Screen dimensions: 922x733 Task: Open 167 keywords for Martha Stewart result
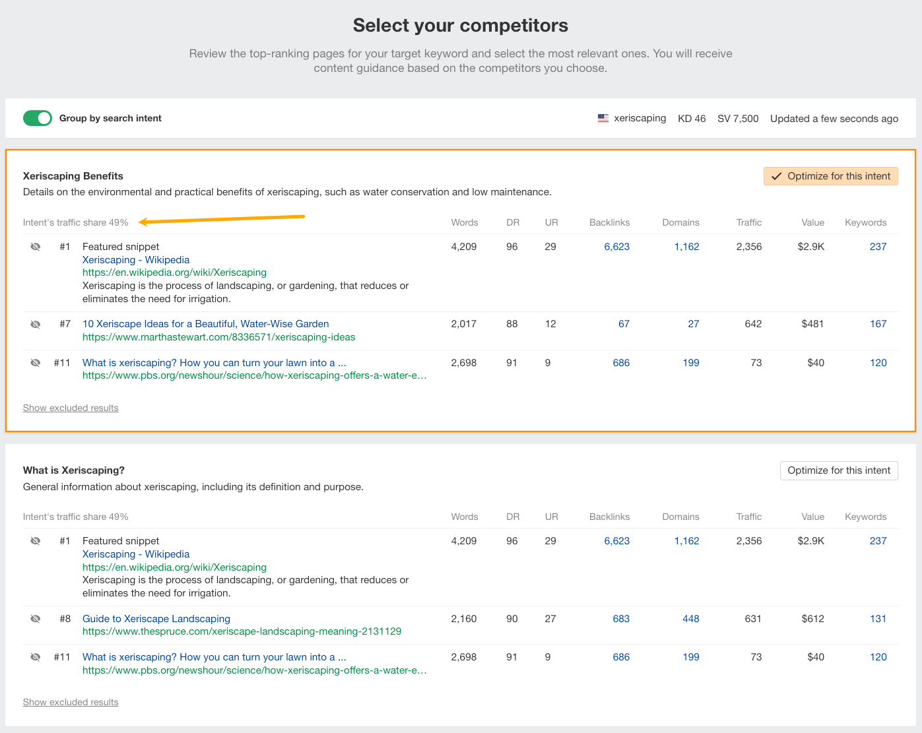pyautogui.click(x=878, y=324)
